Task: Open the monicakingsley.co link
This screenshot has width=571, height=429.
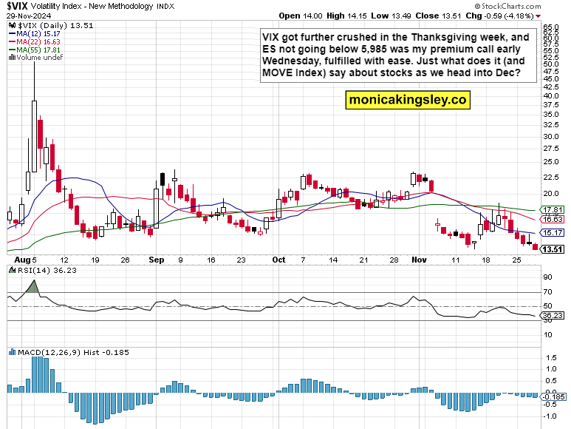Action: 406,101
